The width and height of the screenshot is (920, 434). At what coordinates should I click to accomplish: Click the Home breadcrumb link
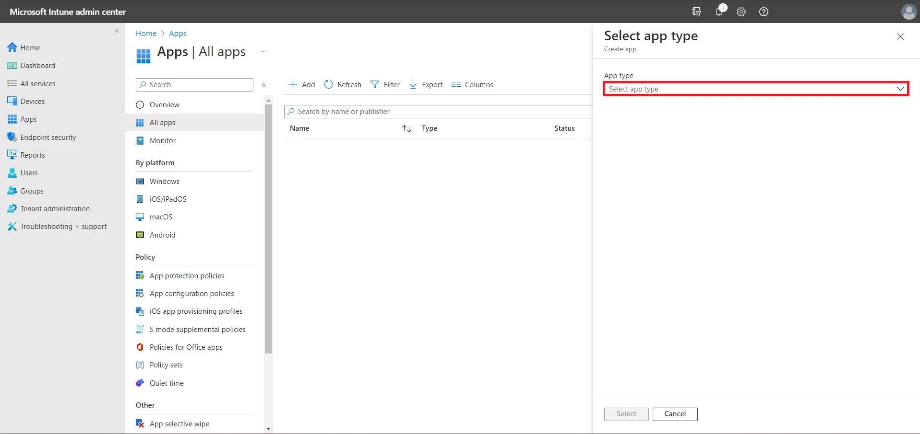146,33
